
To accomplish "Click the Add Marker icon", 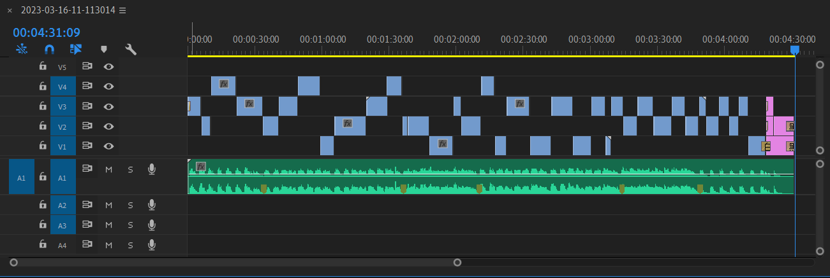I will [103, 49].
